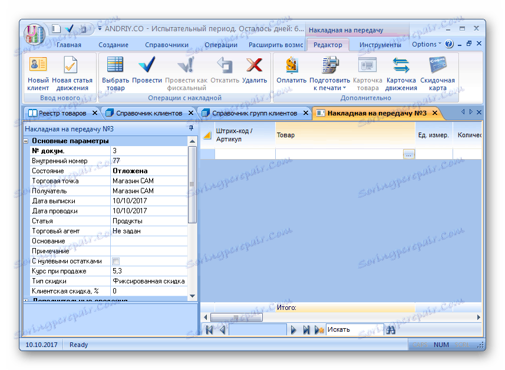Go to first record navigation button
Image resolution: width=505 pixels, height=370 pixels.
pos(209,330)
